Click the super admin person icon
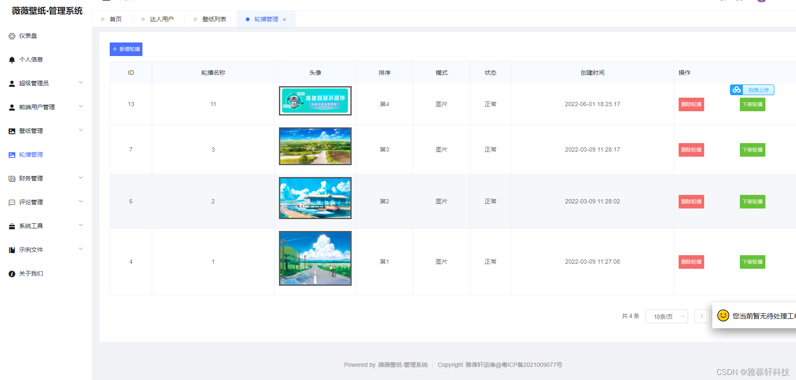The height and width of the screenshot is (380, 796). (x=12, y=84)
